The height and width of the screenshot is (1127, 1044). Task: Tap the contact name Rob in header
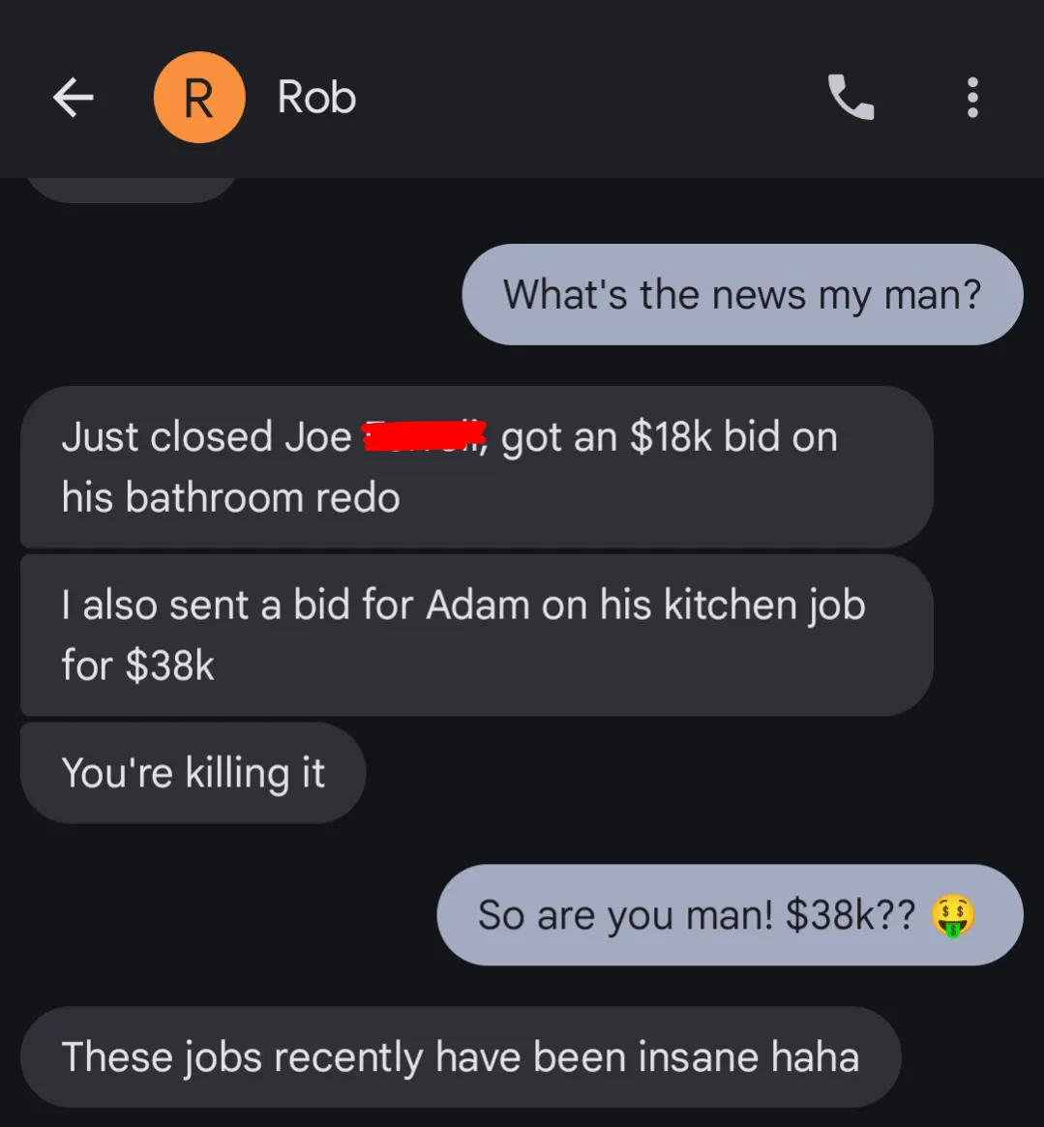pyautogui.click(x=316, y=97)
